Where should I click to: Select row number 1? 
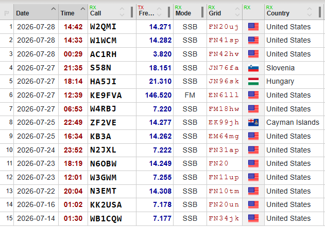[11, 27]
